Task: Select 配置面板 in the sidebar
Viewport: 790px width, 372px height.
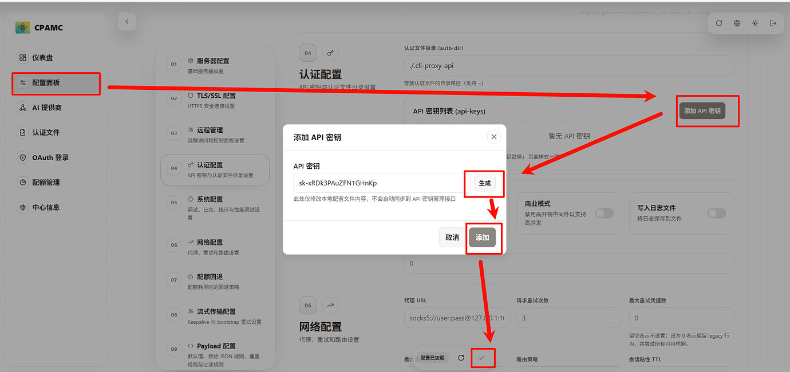Action: pos(56,83)
